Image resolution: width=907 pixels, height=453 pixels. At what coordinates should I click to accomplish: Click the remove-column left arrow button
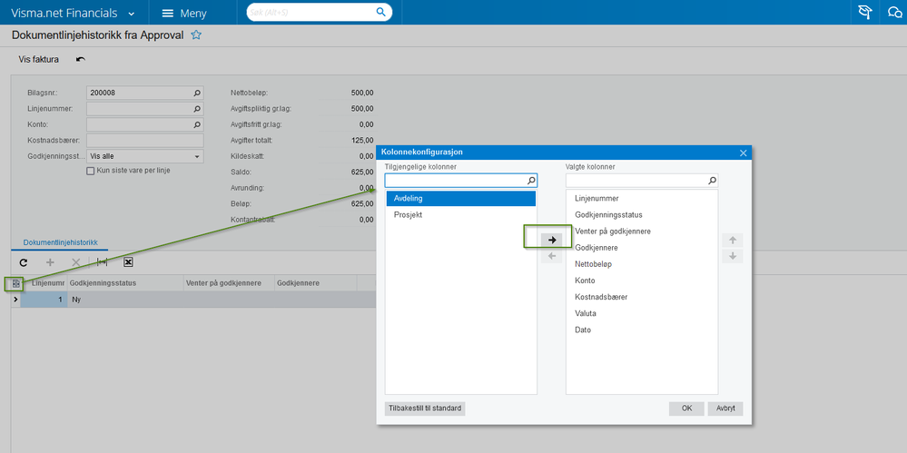[x=551, y=256]
